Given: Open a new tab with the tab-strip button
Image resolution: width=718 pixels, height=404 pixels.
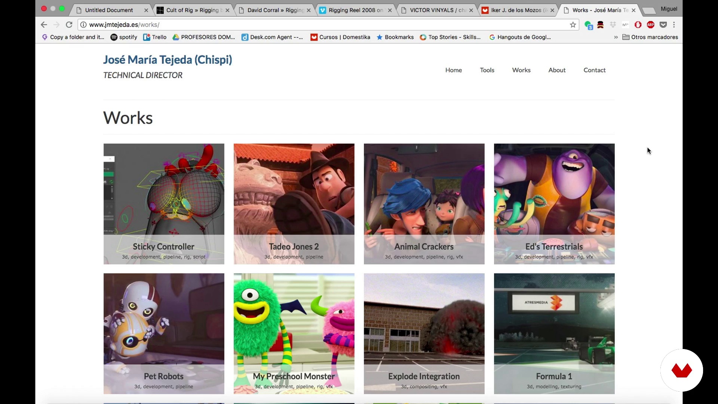Looking at the screenshot, I should pyautogui.click(x=648, y=10).
